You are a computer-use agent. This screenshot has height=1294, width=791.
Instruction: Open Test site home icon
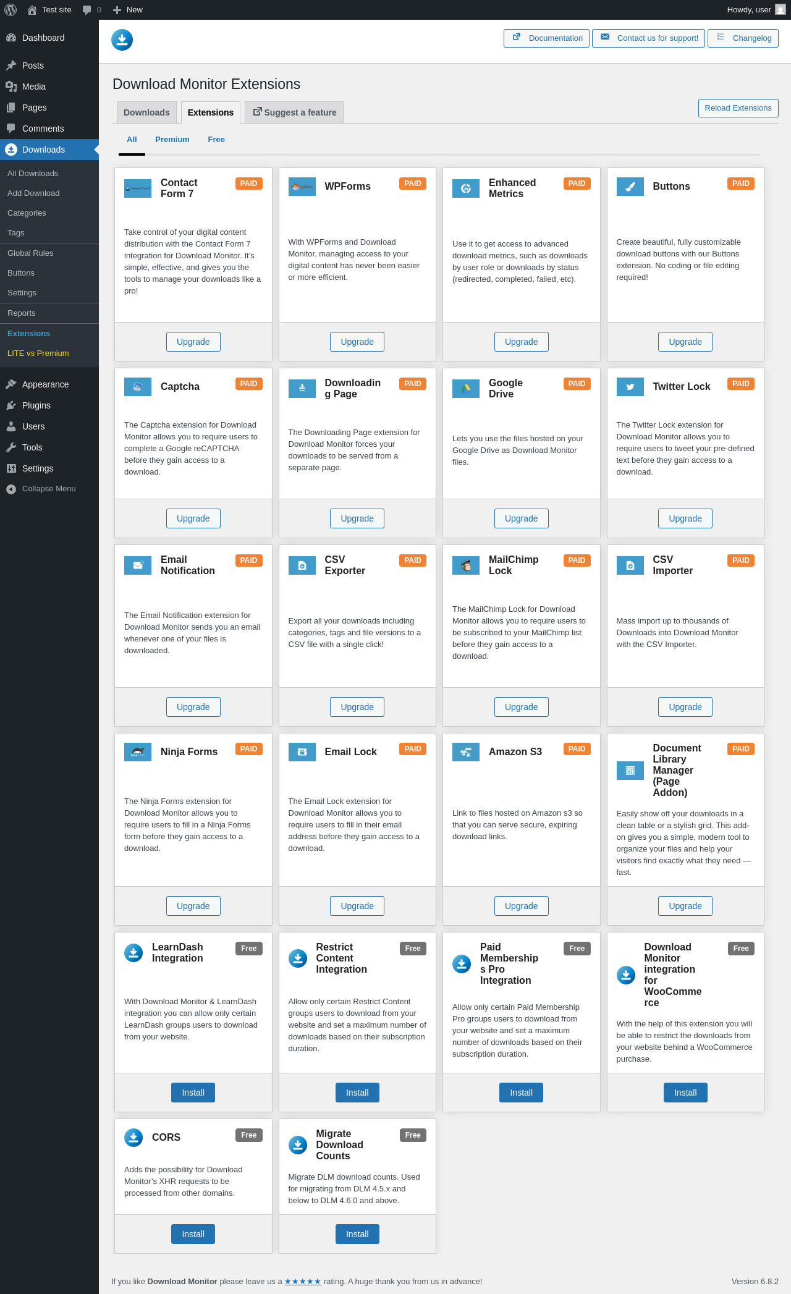point(32,10)
